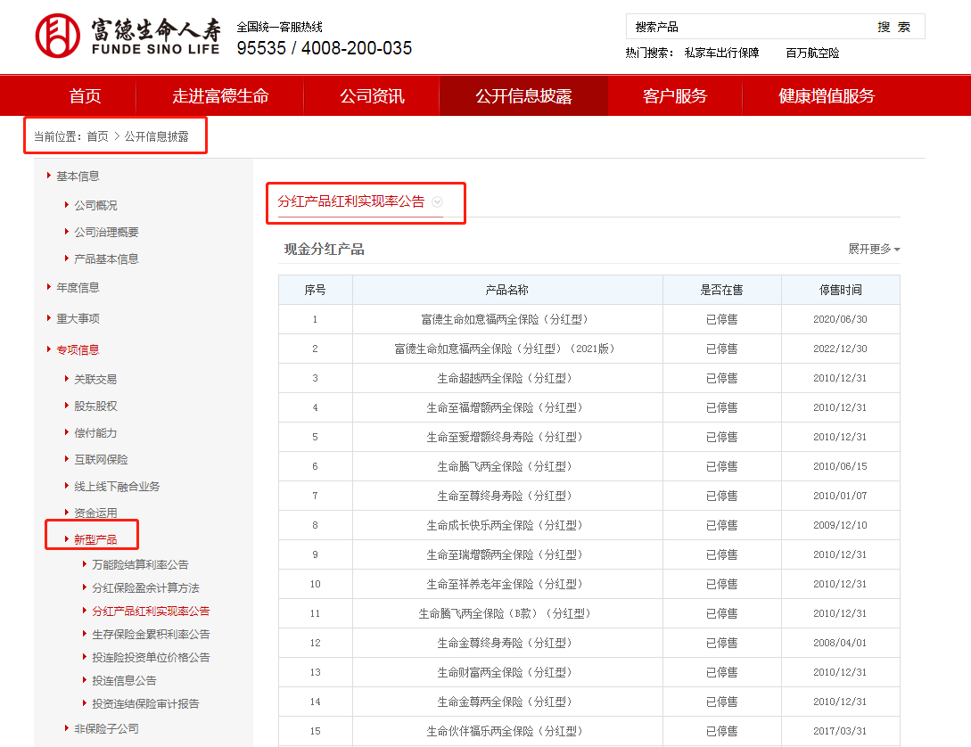Expand the 展开更多 list option

[x=874, y=249]
